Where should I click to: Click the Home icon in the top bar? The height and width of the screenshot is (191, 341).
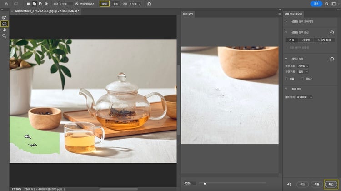click(6, 4)
